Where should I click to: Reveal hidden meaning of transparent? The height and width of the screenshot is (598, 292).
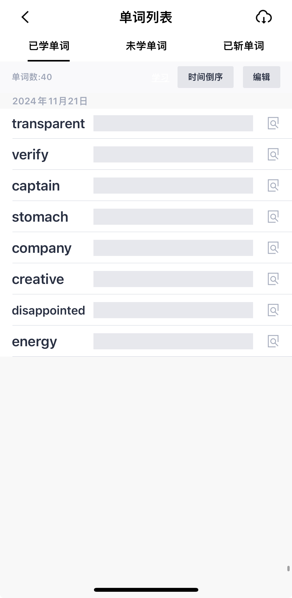(x=173, y=123)
